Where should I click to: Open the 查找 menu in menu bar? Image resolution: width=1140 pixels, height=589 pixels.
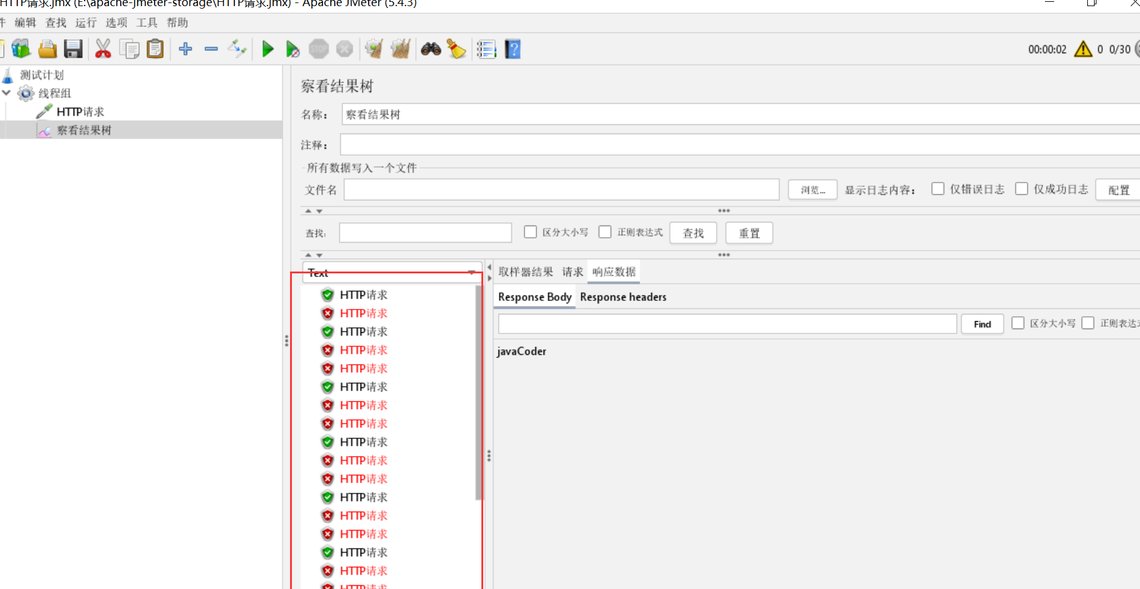pyautogui.click(x=56, y=23)
